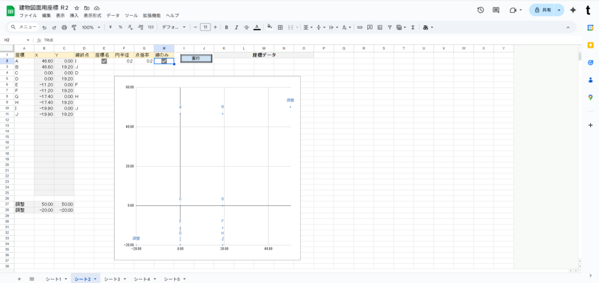Click the functions sigma icon
599x283 pixels.
click(x=413, y=27)
